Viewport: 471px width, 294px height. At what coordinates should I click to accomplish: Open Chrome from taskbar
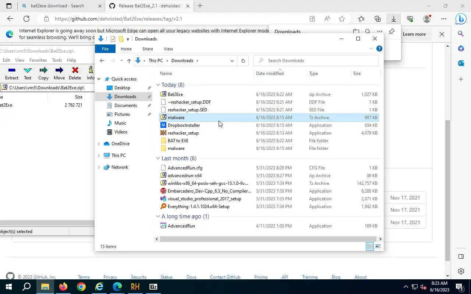pos(81,287)
